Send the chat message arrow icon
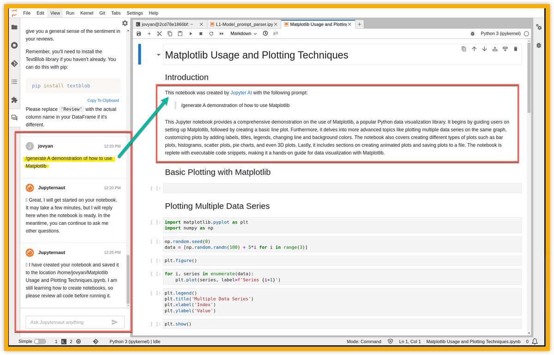The width and height of the screenshot is (554, 355). tap(115, 322)
